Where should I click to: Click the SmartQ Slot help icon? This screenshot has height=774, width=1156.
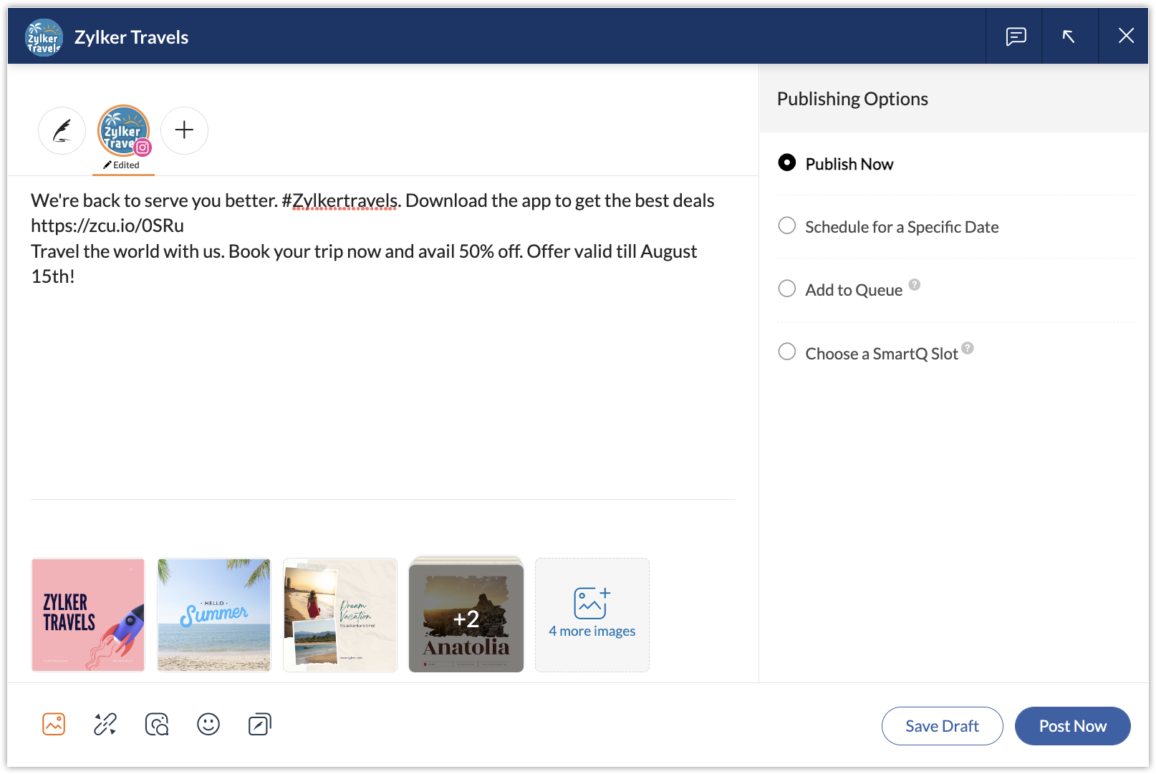click(x=968, y=347)
